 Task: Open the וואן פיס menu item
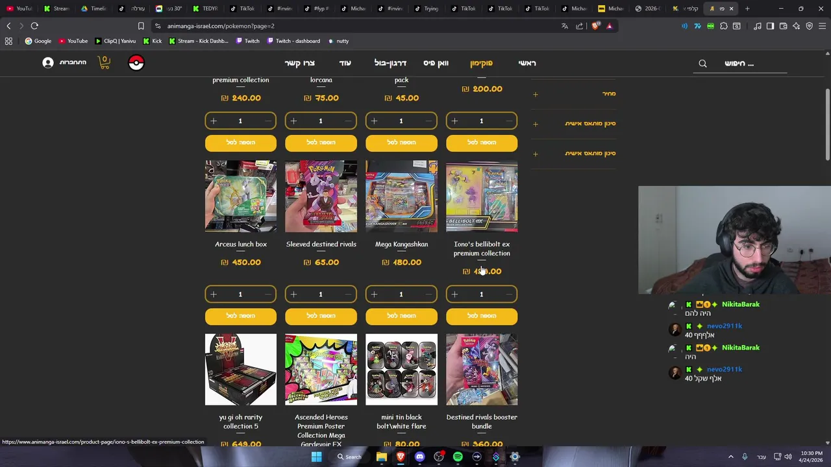[436, 63]
